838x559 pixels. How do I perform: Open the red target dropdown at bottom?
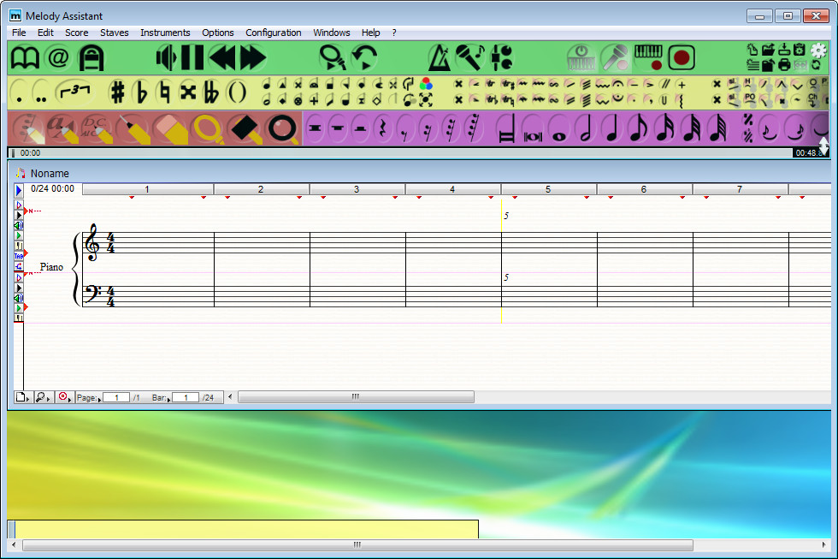(64, 397)
